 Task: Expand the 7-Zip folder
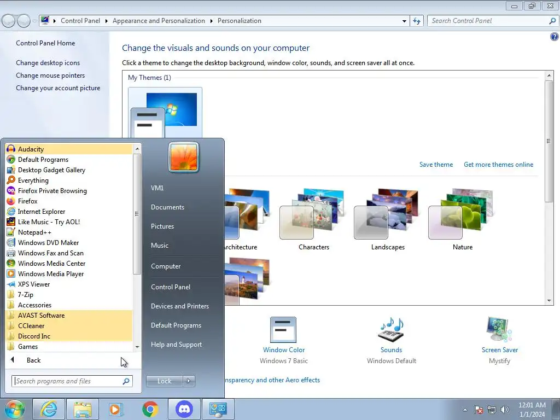point(69,294)
